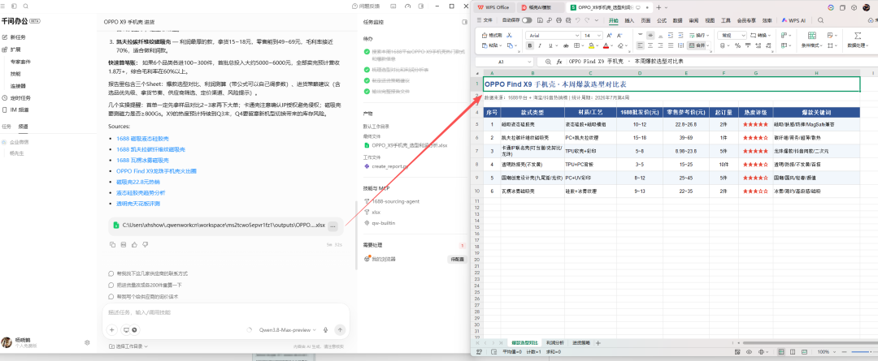878x361 pixels.
Task: Expand the A1 name box dropdown
Action: pos(529,62)
